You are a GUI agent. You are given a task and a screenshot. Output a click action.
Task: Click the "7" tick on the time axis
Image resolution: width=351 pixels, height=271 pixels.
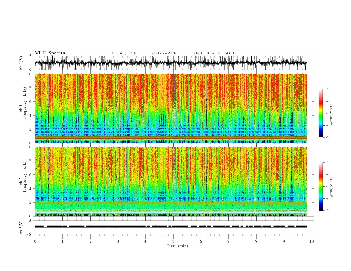[x=229, y=241]
